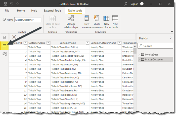Click the Save icon in title bar

tap(5, 4)
